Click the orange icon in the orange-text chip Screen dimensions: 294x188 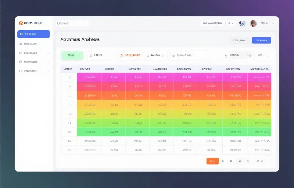click(122, 55)
